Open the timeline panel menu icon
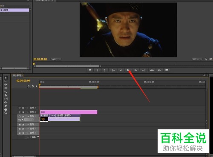213x157 pixels. coord(204,75)
